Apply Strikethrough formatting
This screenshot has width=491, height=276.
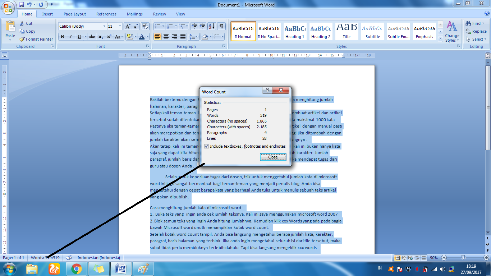coord(92,37)
